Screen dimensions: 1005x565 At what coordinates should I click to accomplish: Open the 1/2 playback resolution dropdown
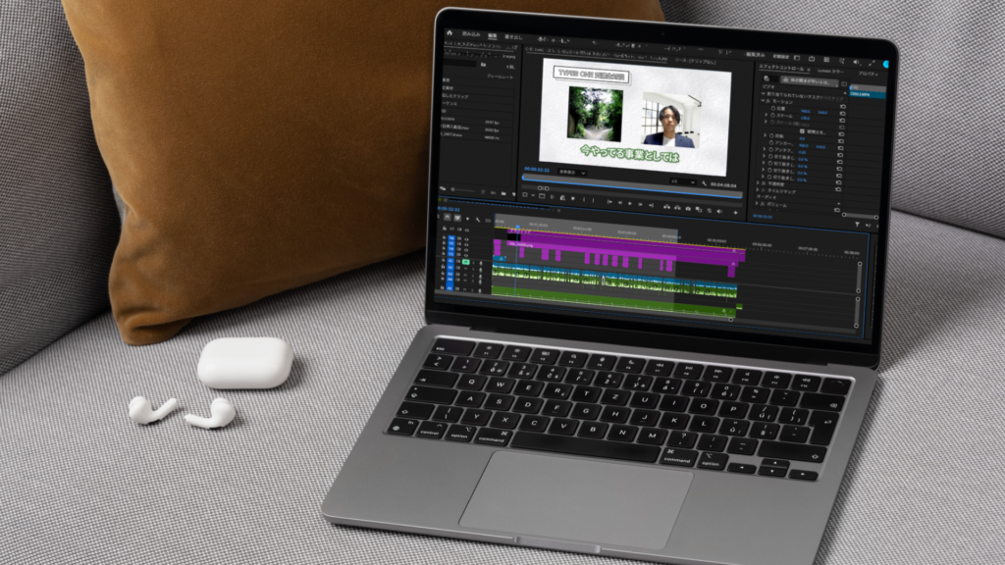[683, 181]
